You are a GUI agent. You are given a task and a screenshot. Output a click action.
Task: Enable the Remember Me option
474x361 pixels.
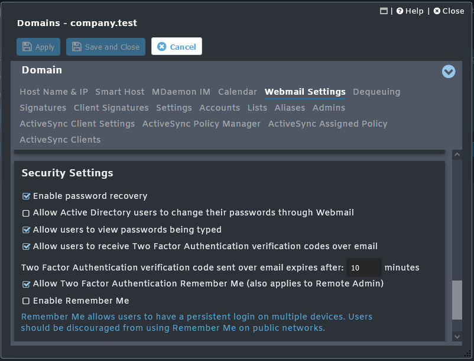(26, 300)
